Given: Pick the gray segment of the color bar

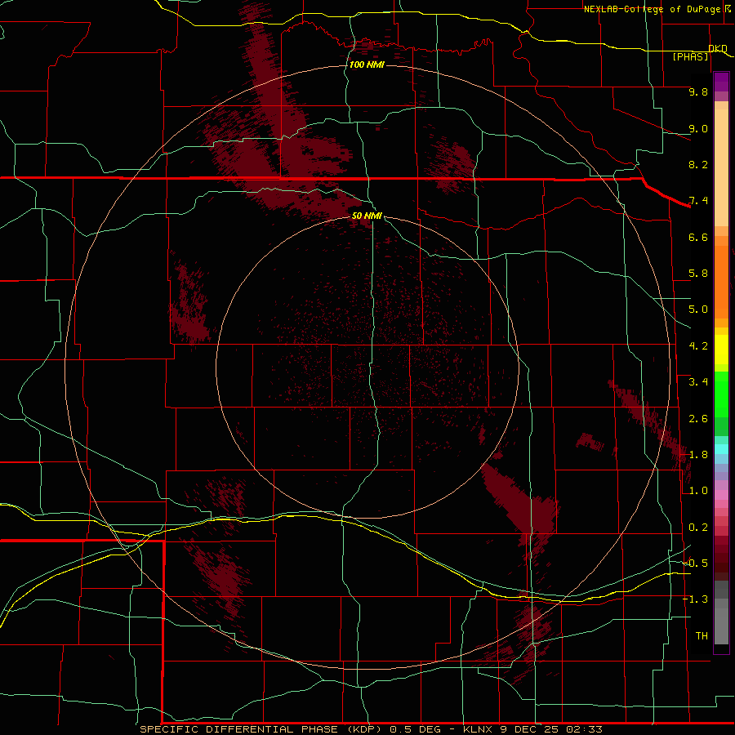Looking at the screenshot, I should click(x=721, y=614).
